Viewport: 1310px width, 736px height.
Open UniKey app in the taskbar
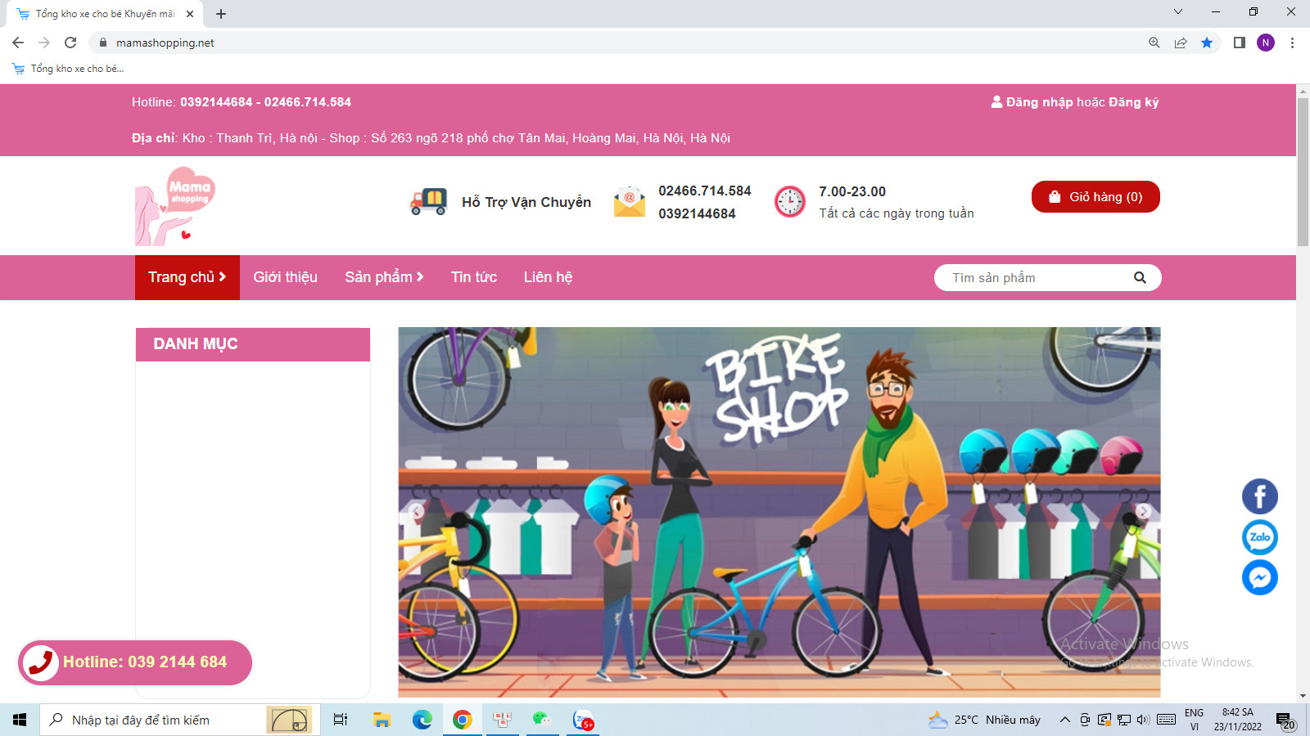pyautogui.click(x=502, y=720)
